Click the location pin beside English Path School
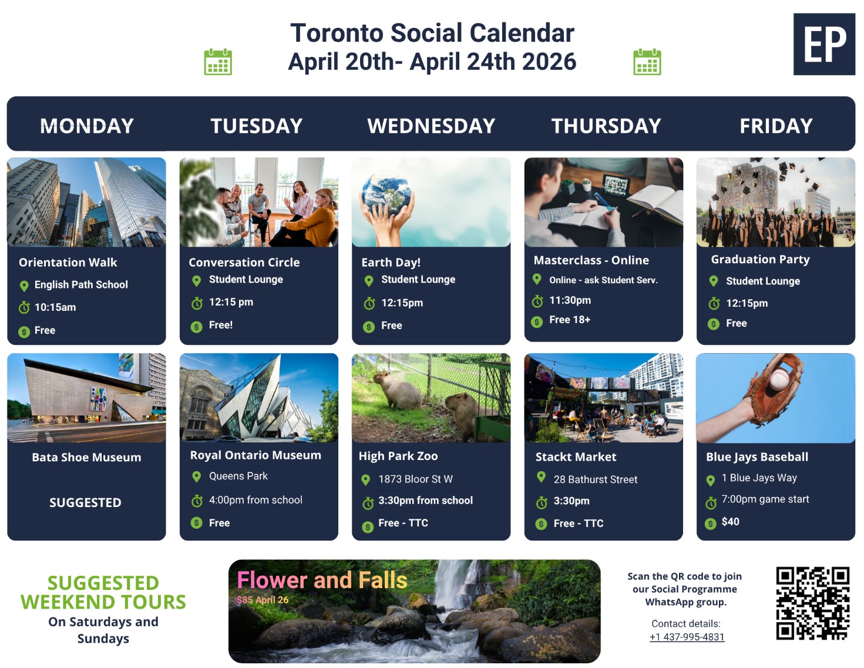Image resolution: width=864 pixels, height=668 pixels. (x=24, y=286)
